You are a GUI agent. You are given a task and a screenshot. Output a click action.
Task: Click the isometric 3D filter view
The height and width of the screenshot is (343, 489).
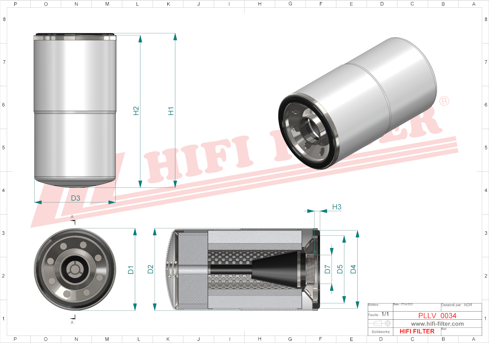tap(358, 105)
